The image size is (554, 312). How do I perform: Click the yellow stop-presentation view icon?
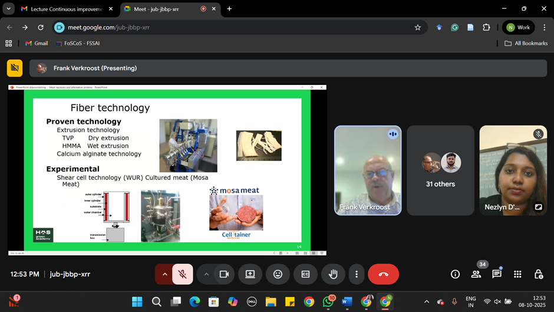[15, 68]
